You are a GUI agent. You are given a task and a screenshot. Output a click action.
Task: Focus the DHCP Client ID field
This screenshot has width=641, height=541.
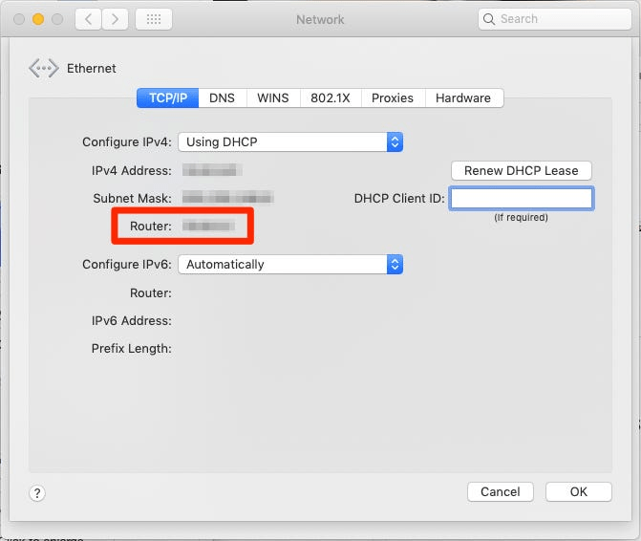tap(522, 198)
